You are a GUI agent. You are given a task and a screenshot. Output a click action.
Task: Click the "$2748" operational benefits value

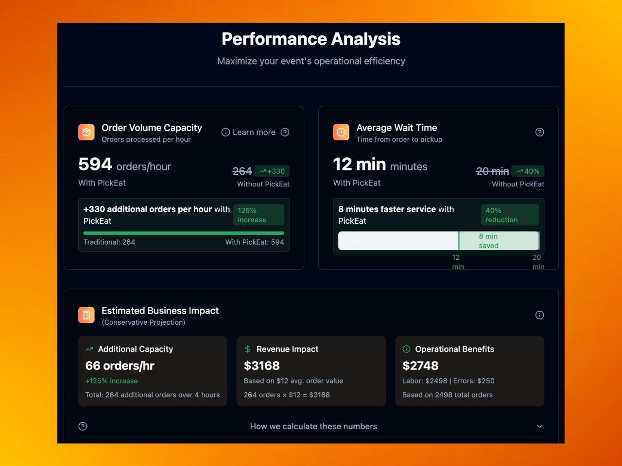[x=420, y=366]
